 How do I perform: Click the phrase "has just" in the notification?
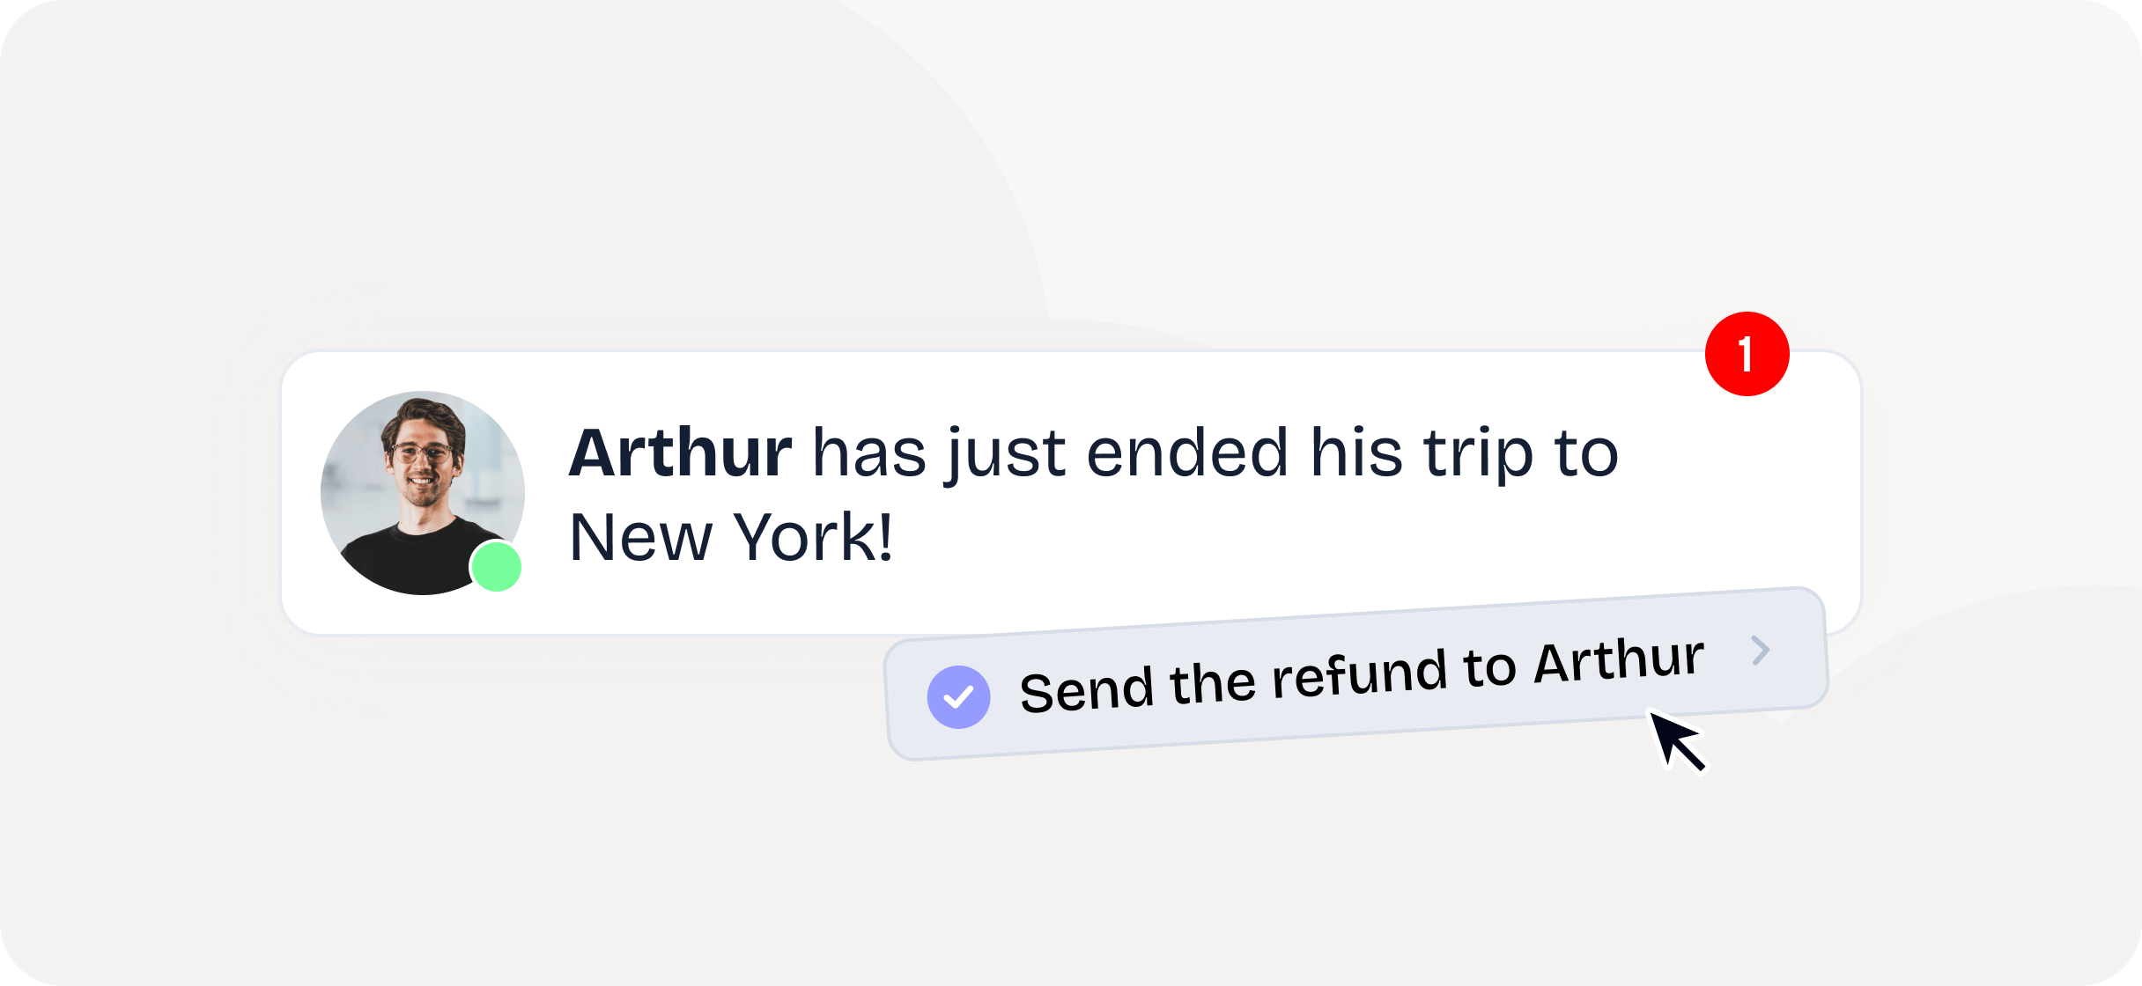[x=938, y=453]
